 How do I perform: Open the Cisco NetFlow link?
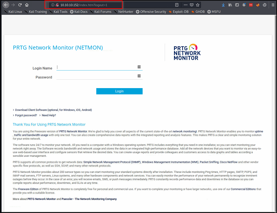[x=229, y=162]
